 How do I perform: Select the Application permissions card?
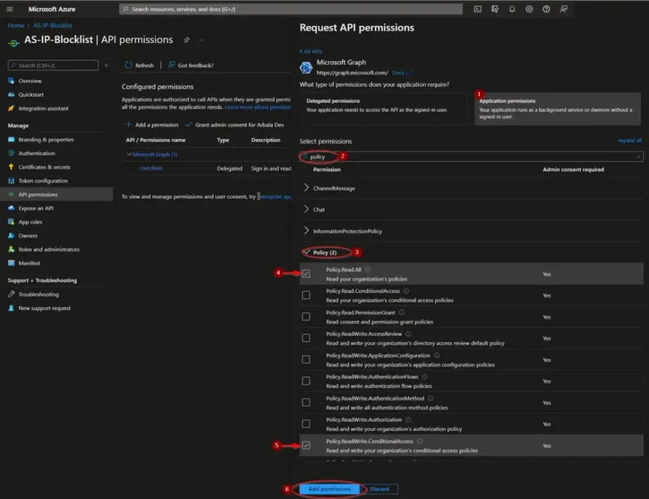[557, 108]
